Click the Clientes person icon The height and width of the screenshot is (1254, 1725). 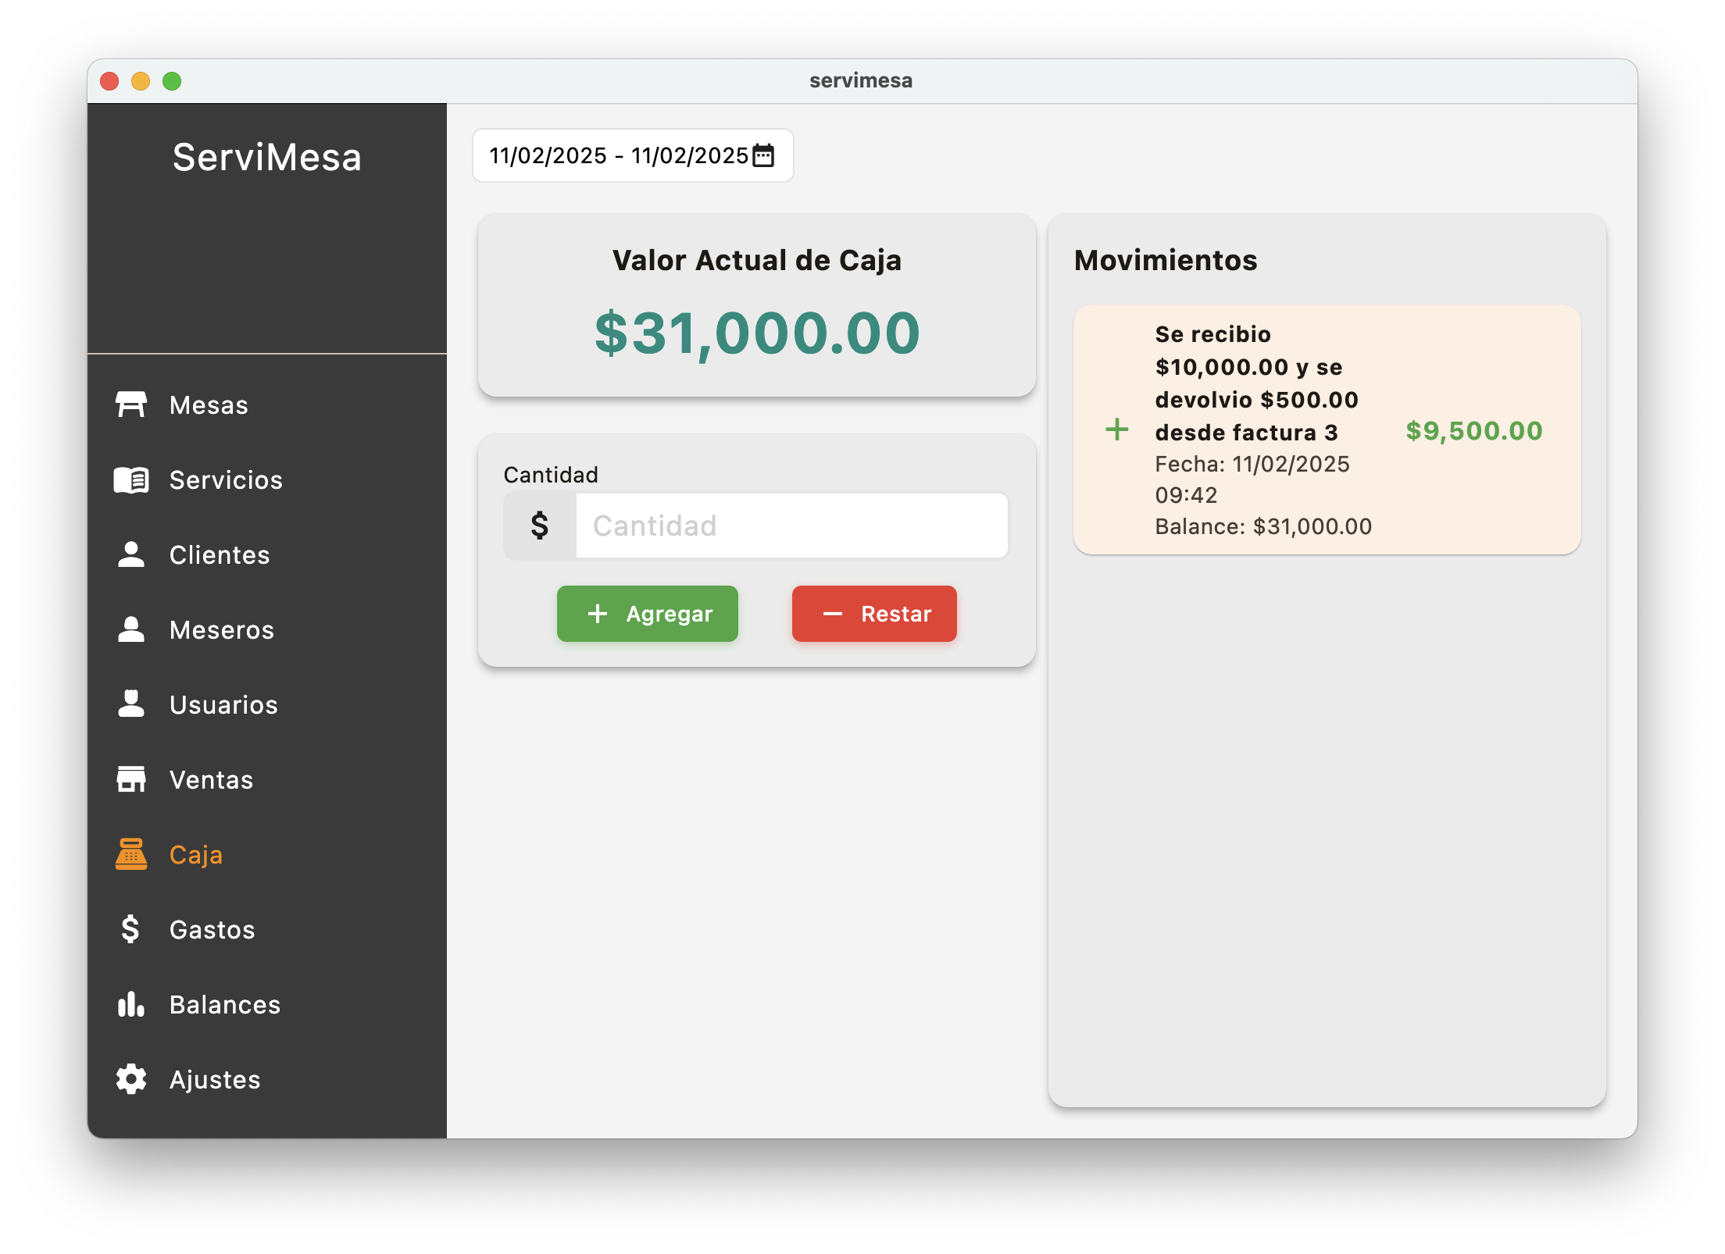click(x=130, y=554)
